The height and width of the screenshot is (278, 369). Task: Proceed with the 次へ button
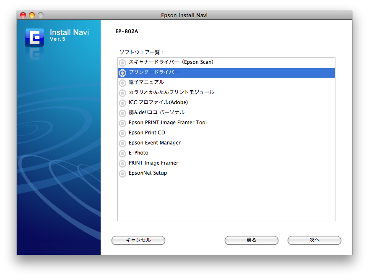(x=314, y=240)
